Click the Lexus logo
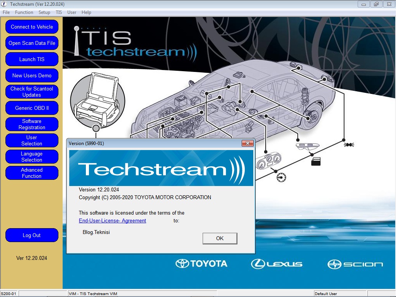Screen dimensions: 396x297 coord(277,264)
